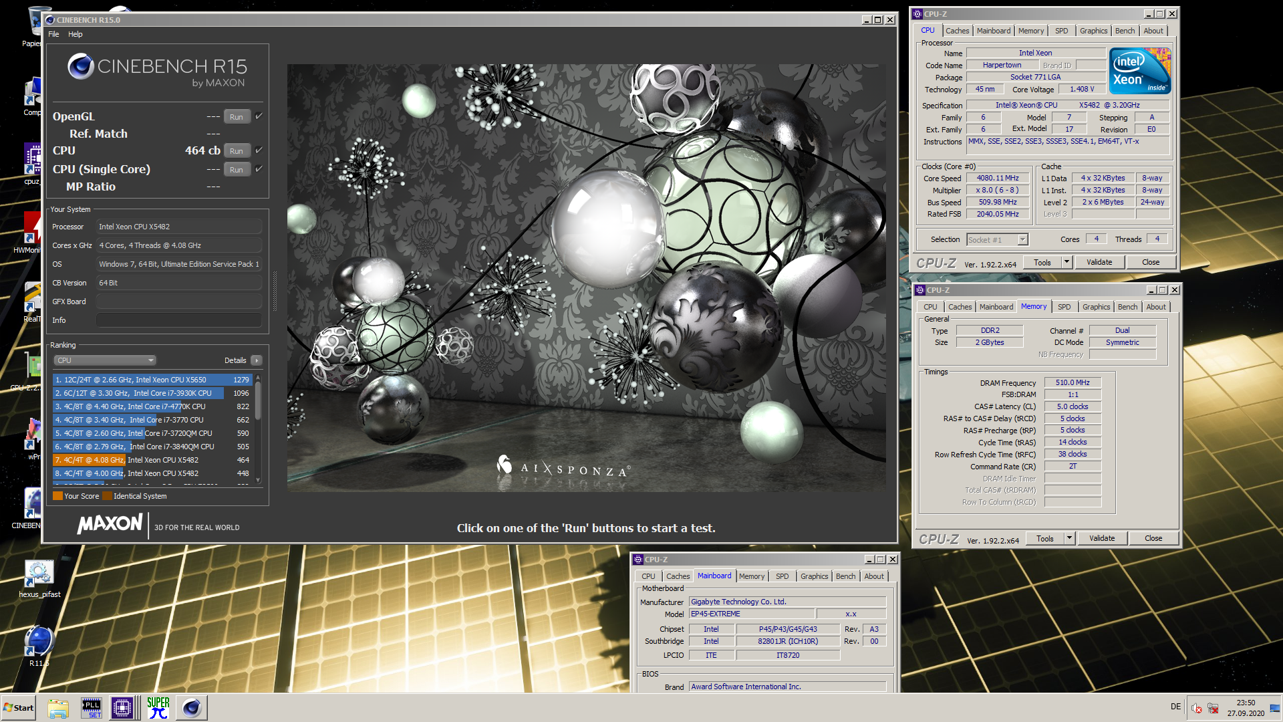Select ranking row Xeon X5482 448

coord(152,473)
